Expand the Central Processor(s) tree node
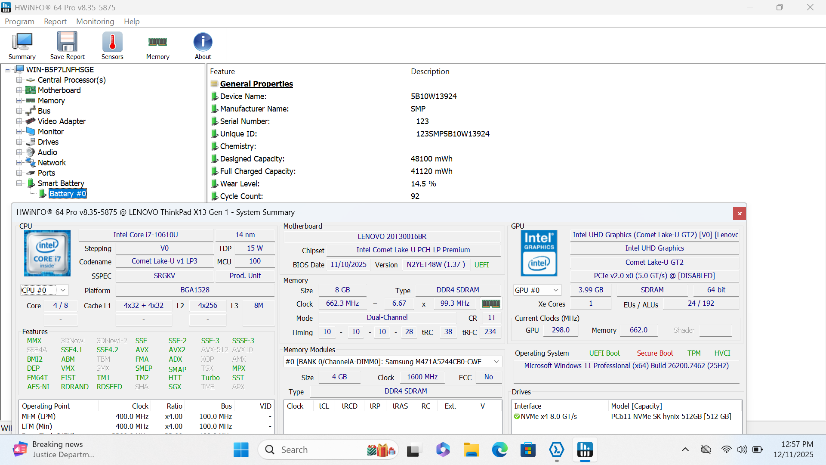 (x=19, y=80)
